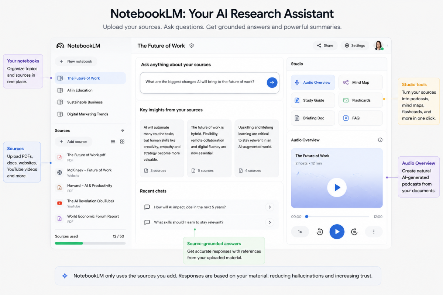Play audio using the bottom blue play button
This screenshot has width=443, height=295.
pos(337,232)
